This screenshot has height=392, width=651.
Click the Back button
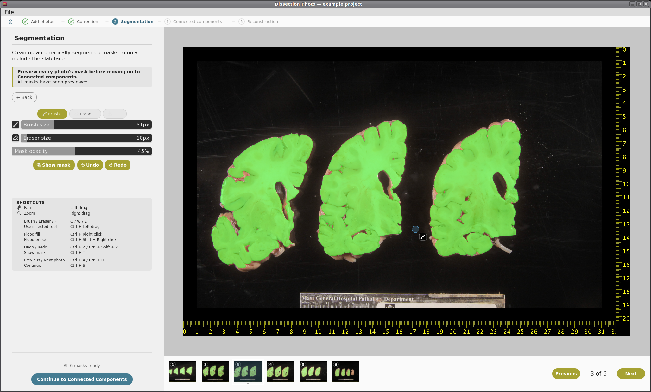coord(24,97)
